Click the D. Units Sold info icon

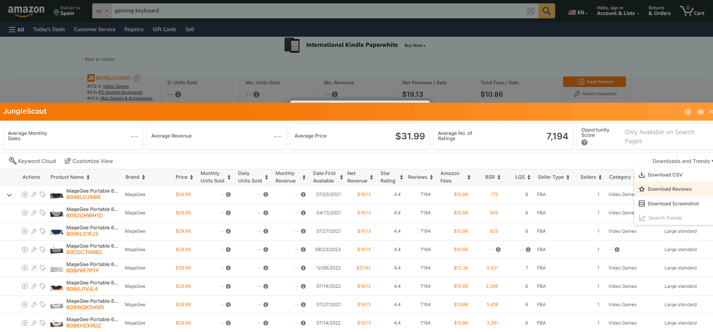coord(178,94)
